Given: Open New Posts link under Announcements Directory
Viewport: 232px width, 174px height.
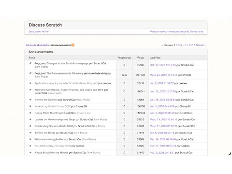Looking at the screenshot, I should [42, 77].
